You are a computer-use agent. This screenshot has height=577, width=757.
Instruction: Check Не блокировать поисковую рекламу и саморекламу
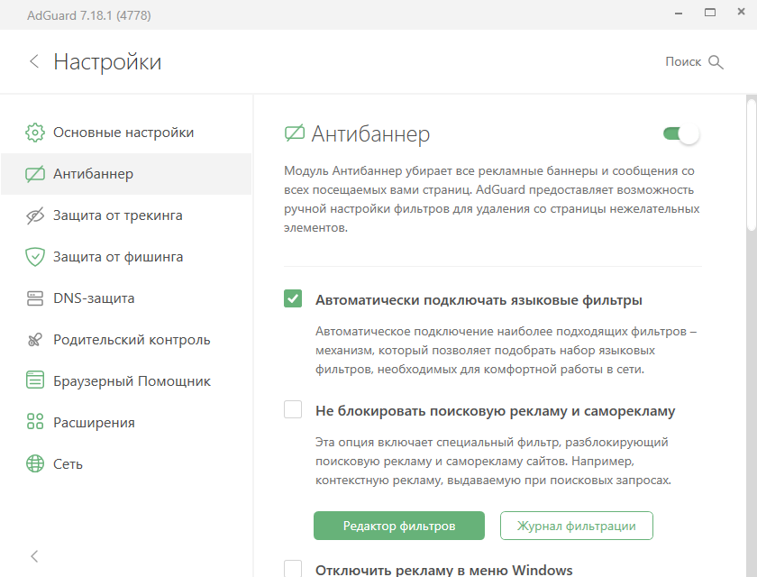coord(293,409)
